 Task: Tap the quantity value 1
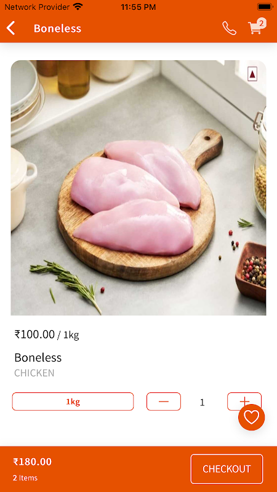(203, 402)
